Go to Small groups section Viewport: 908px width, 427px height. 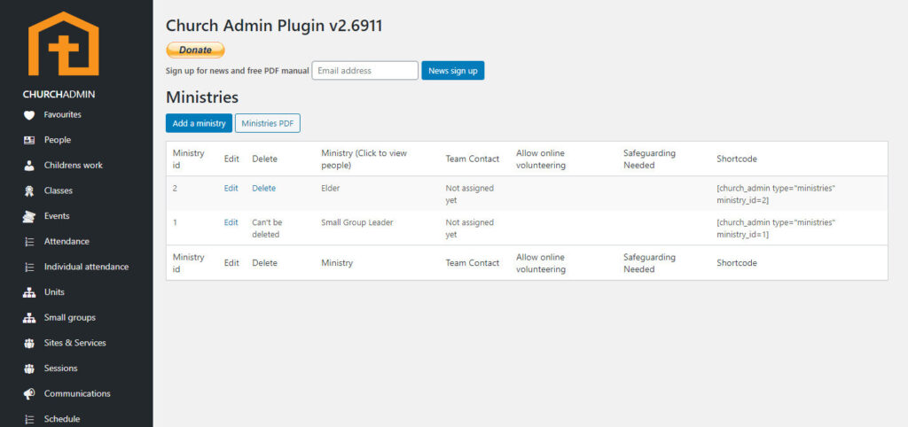pyautogui.click(x=69, y=318)
